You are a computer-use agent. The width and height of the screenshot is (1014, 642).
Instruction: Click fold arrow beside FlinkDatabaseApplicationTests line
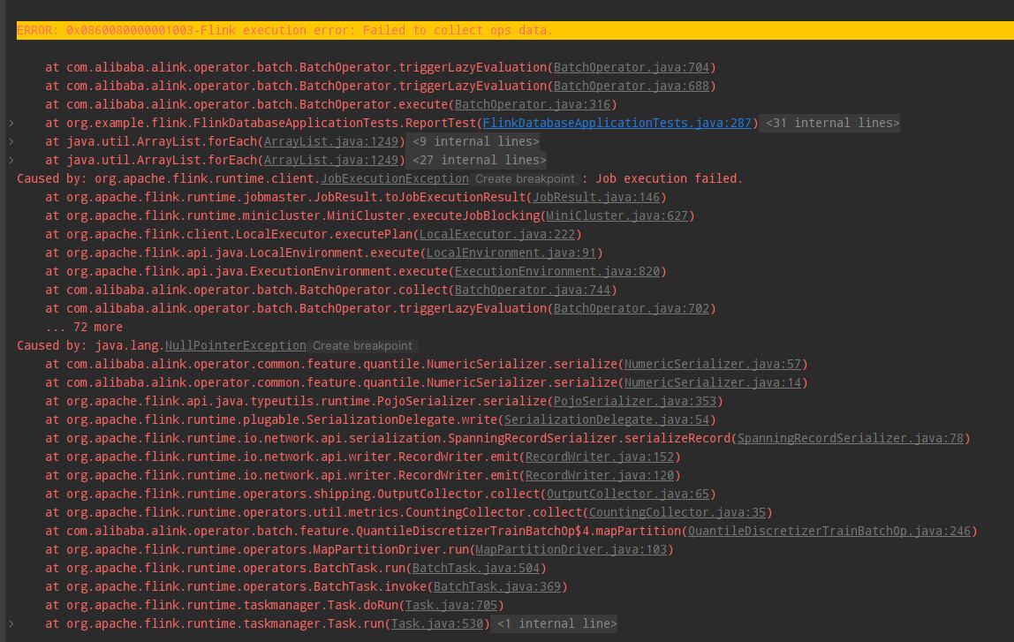point(11,123)
